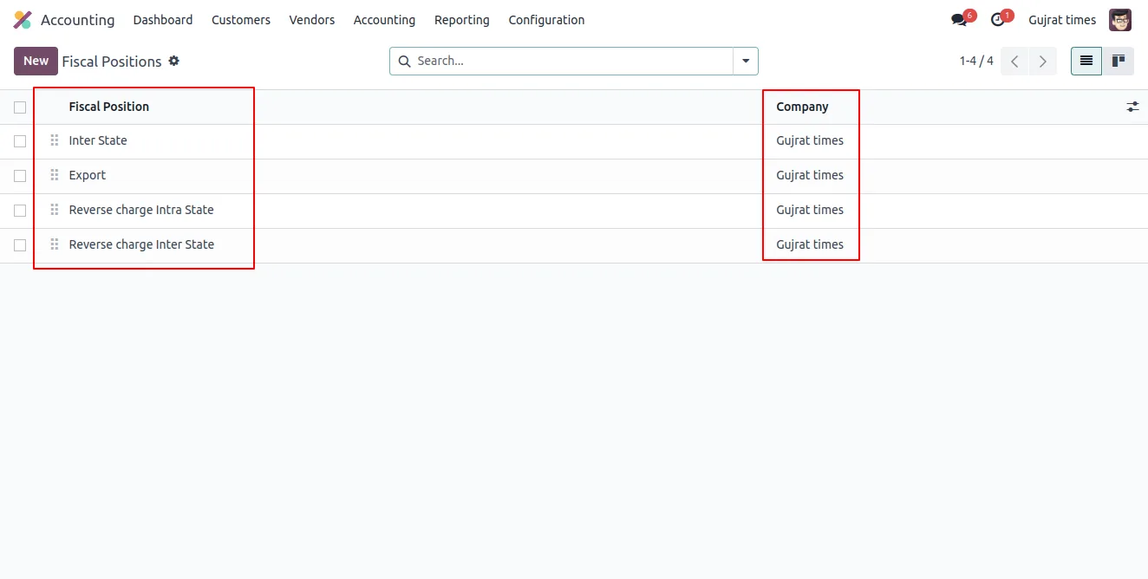Open Reverse charge Intra State record
The image size is (1148, 579).
(141, 210)
